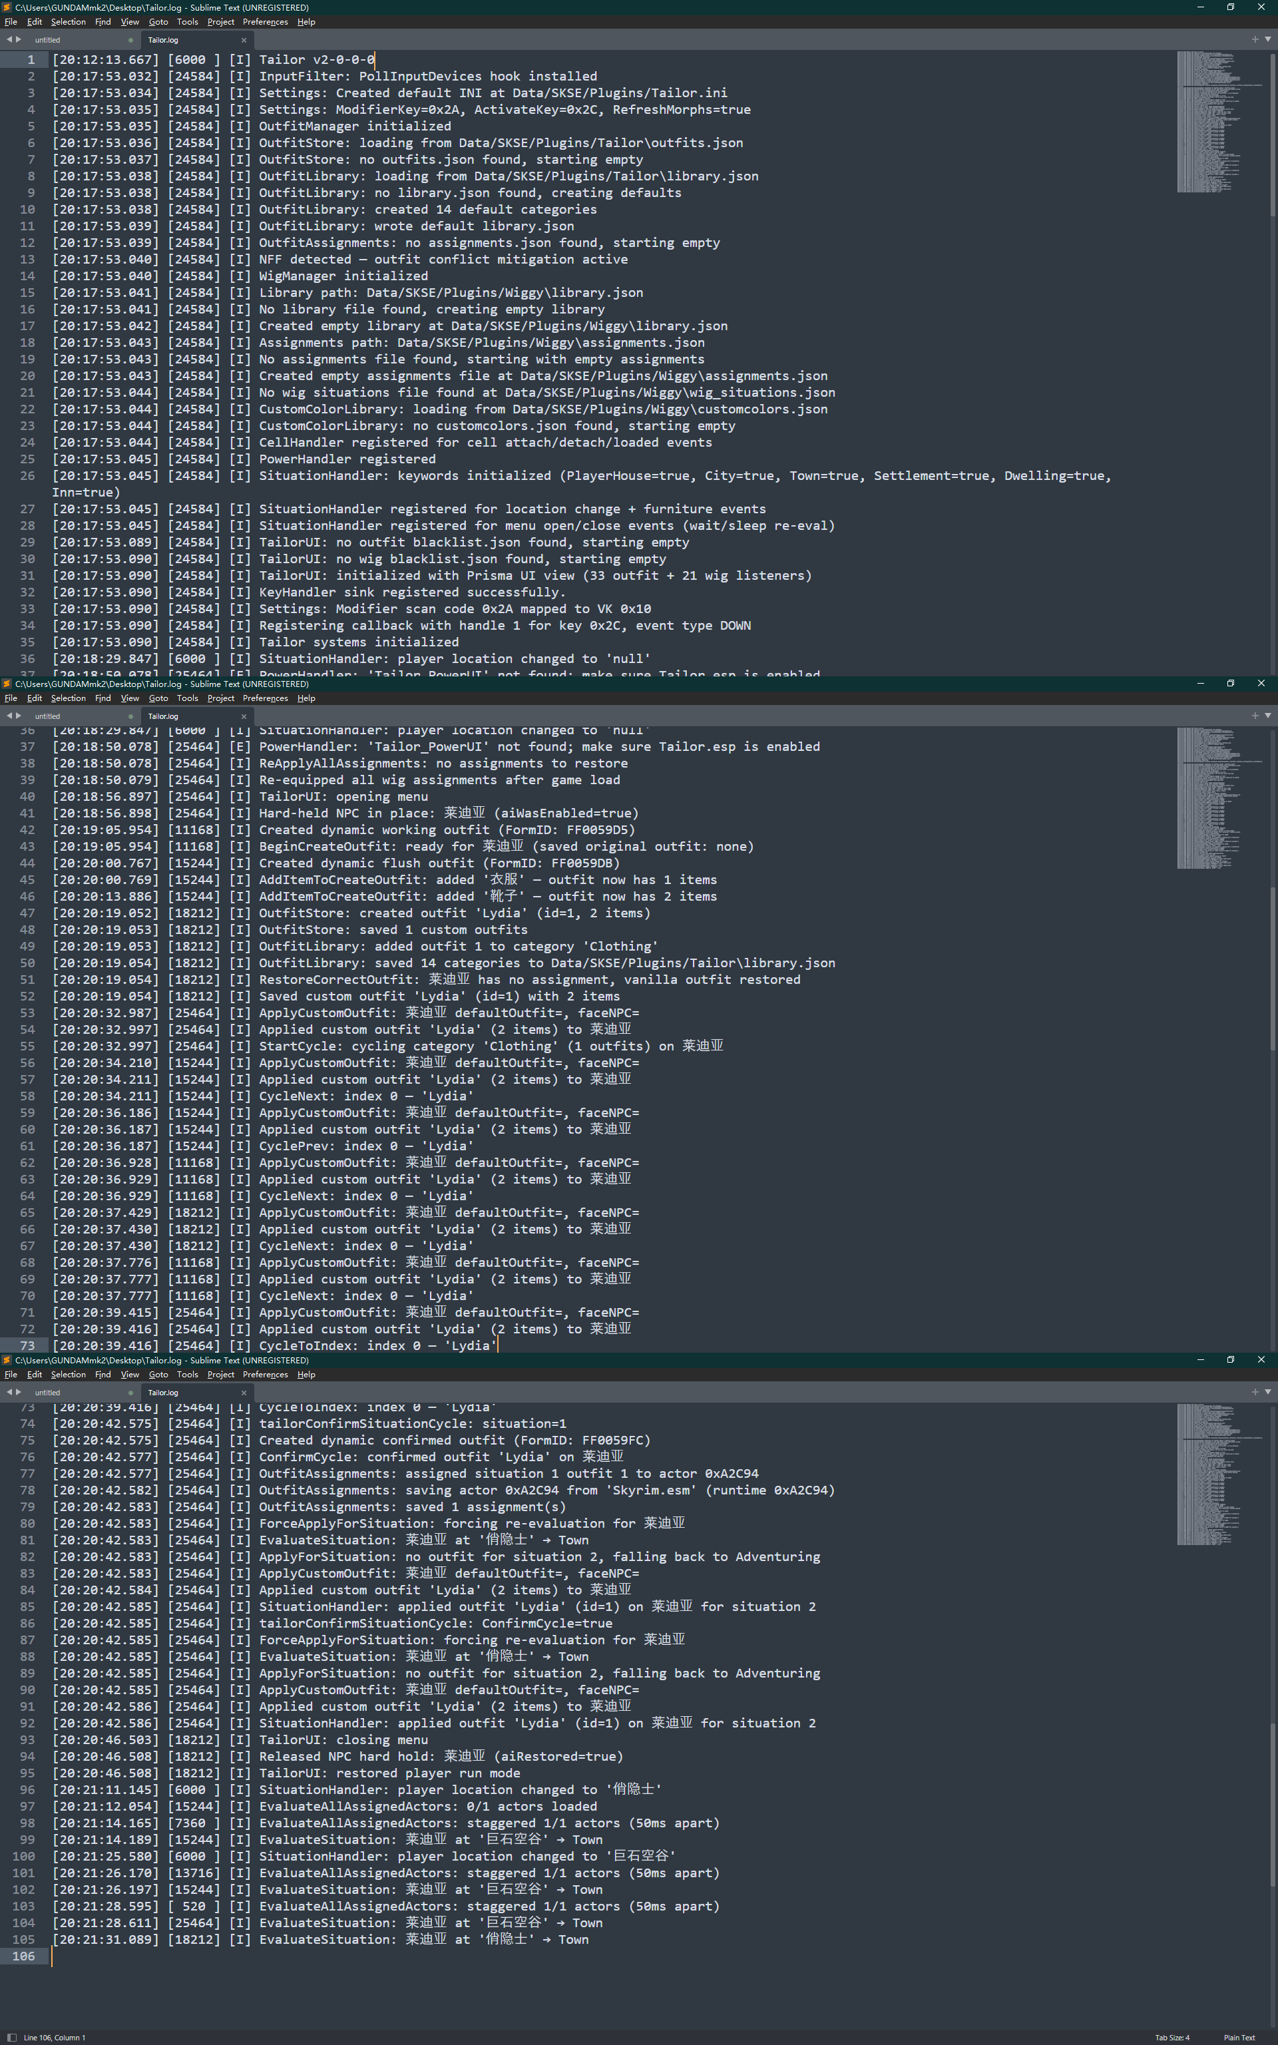Open the Preferences menu in the bottom window
Viewport: 1278px width, 2045px height.
coord(266,1374)
